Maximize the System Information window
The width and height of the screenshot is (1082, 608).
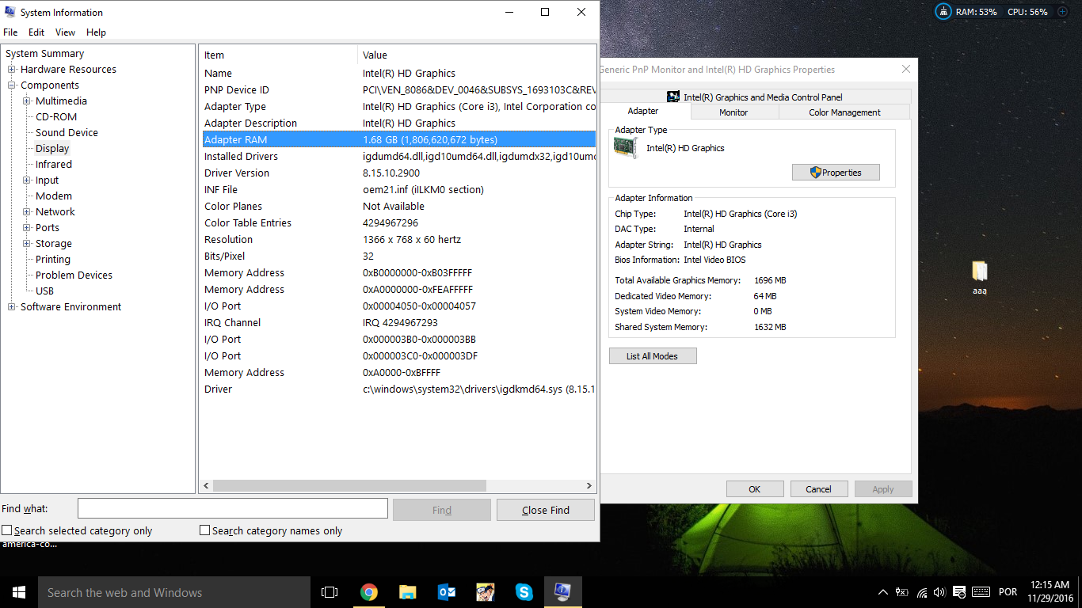[x=545, y=12]
